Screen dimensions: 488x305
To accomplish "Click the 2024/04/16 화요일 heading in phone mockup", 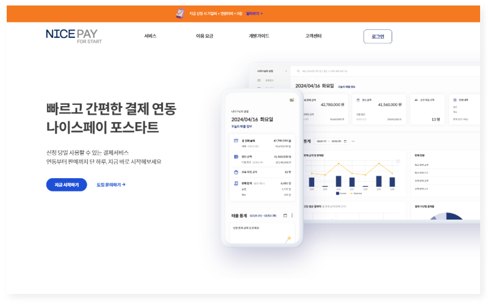I will [252, 119].
